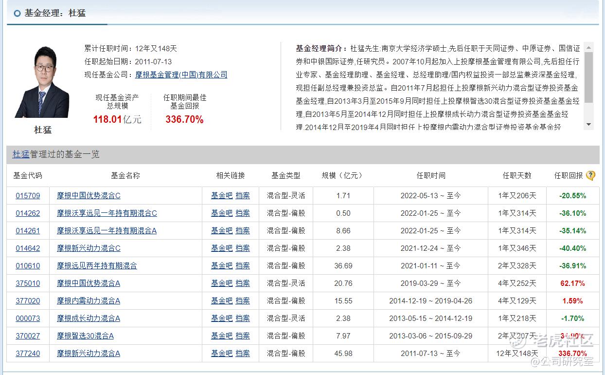Open 基金吧 for fund 014261

pyautogui.click(x=222, y=231)
